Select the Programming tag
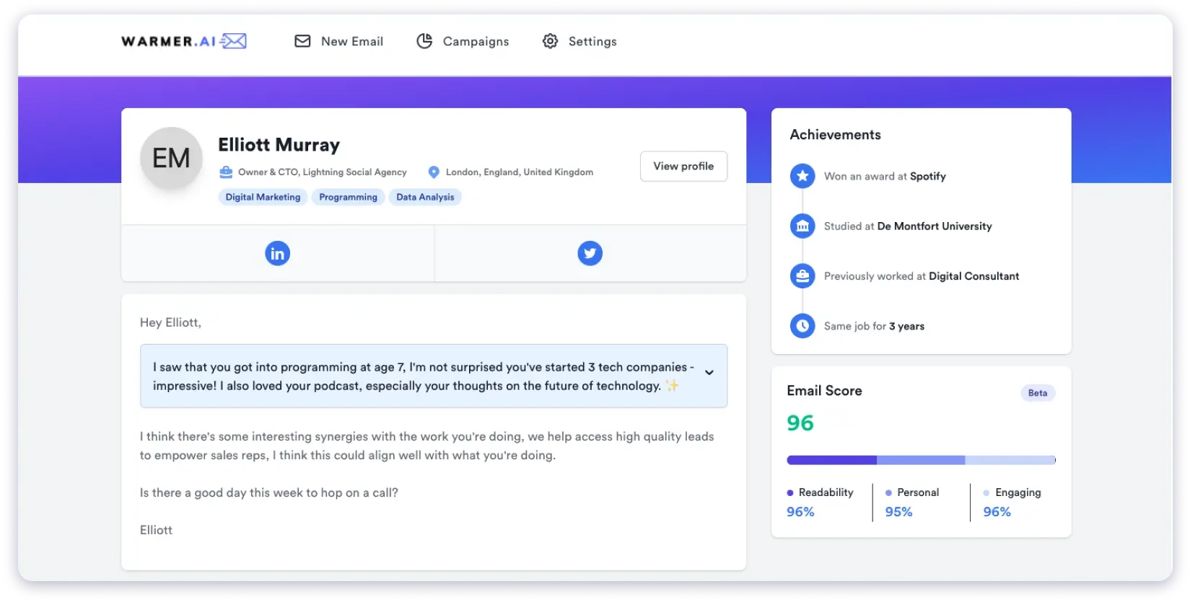Viewport: 1190px width, 602px height. coord(348,197)
